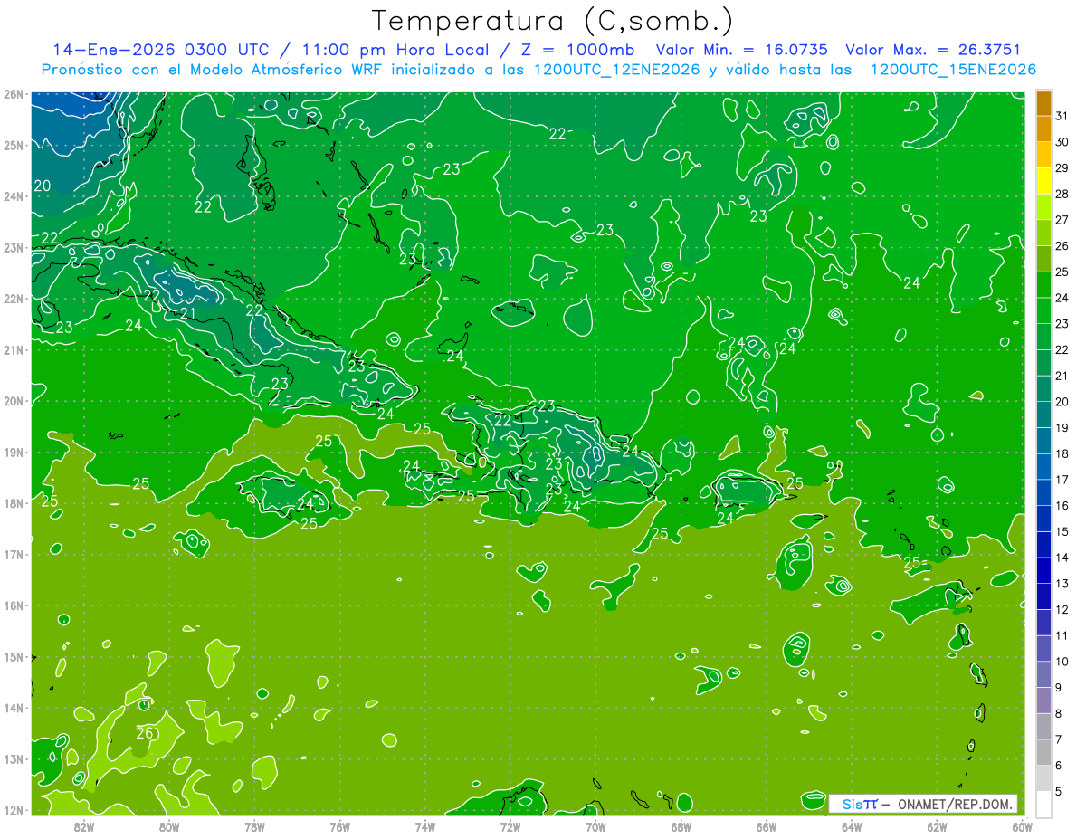The width and height of the screenshot is (1086, 839).
Task: Click the title Temperatura (C,somb.)
Action: pyautogui.click(x=554, y=22)
